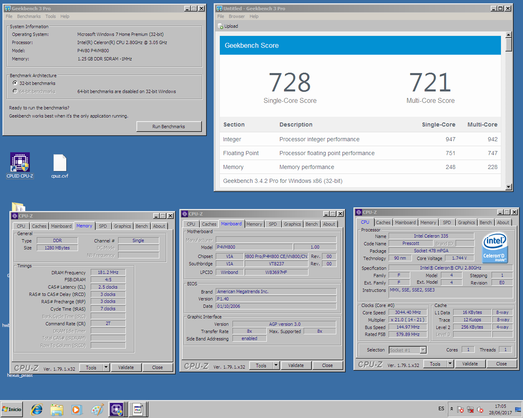Open the network tray icon
Viewport: 523px width, 418px height.
pyautogui.click(x=470, y=409)
